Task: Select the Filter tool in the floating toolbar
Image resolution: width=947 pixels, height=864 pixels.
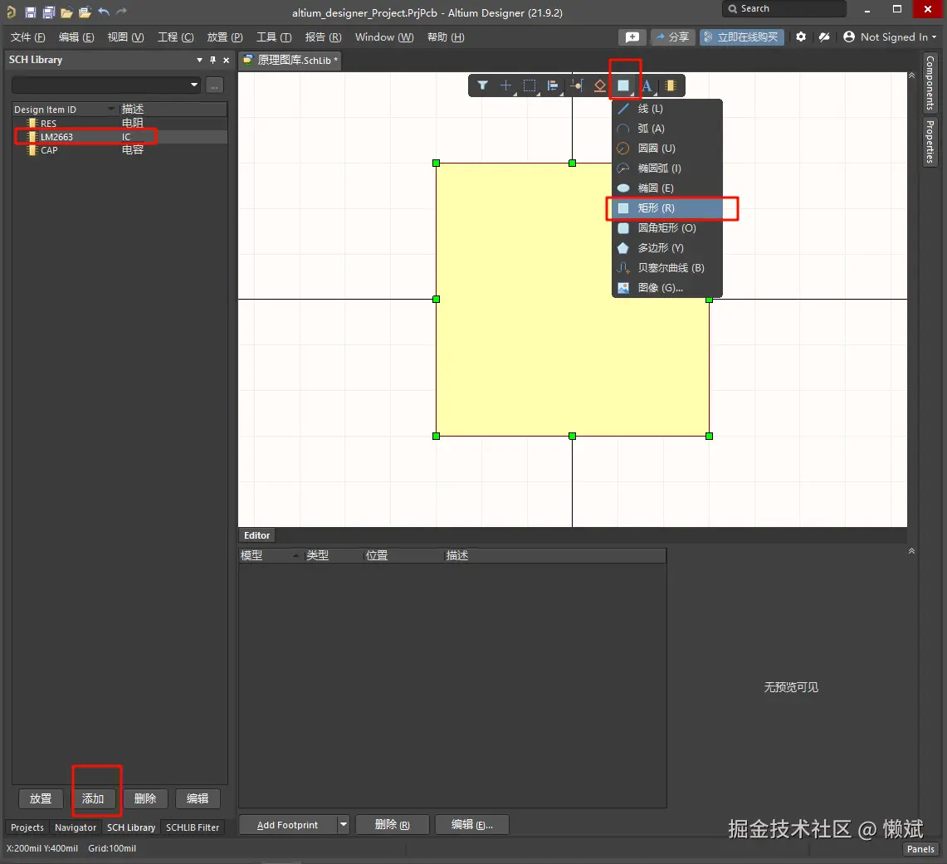Action: (482, 85)
